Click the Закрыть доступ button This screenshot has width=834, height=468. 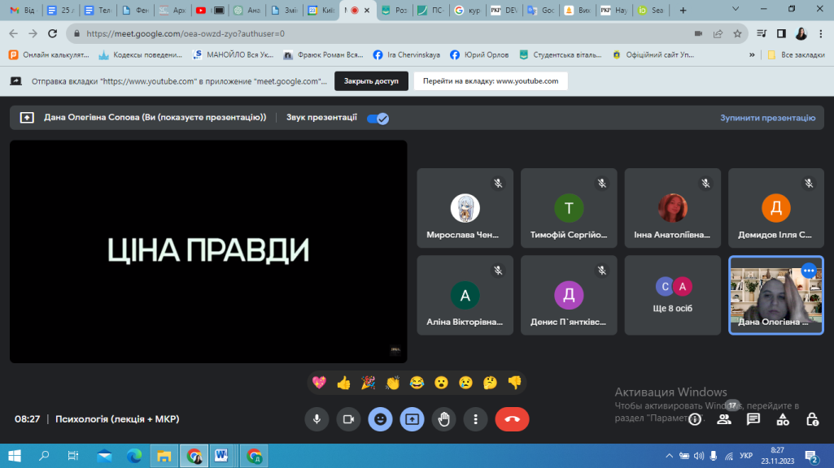click(371, 81)
